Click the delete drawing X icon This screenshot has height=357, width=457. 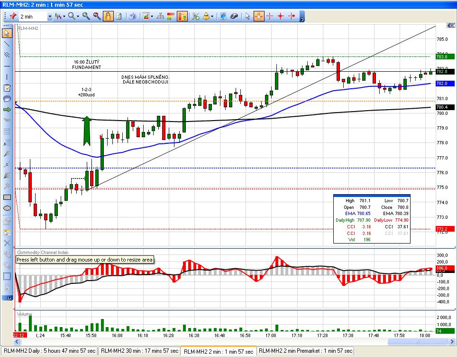click(x=7, y=243)
